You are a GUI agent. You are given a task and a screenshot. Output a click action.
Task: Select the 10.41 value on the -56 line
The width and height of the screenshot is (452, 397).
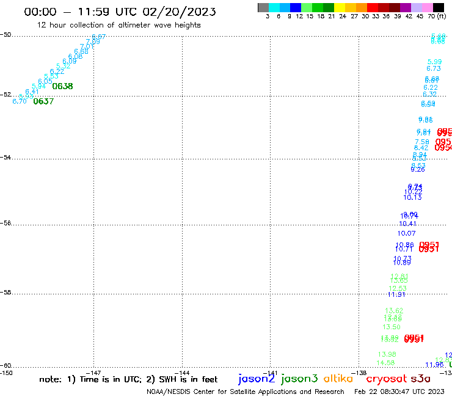(x=407, y=224)
